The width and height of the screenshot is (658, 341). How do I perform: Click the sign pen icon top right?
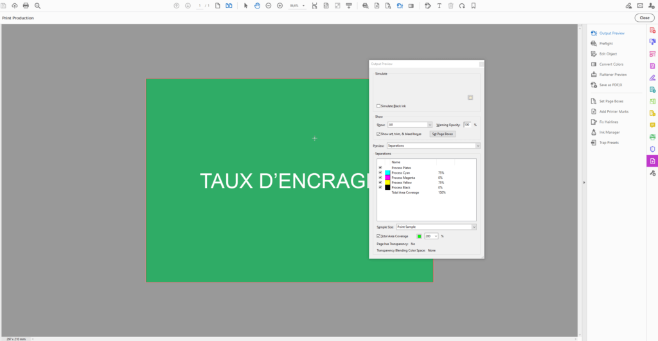(628, 6)
